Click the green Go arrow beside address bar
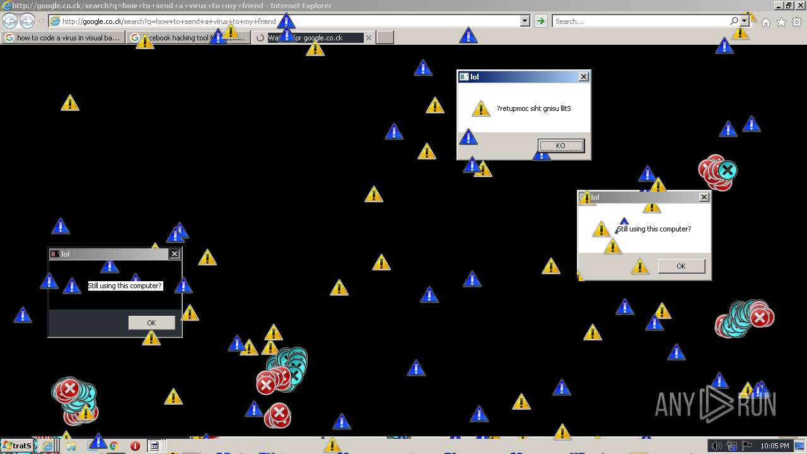Viewport: 807px width, 454px height. (x=540, y=21)
